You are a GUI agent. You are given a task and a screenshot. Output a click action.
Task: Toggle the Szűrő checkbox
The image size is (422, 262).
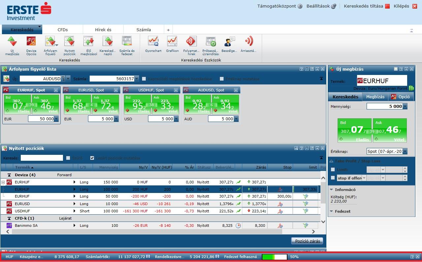pyautogui.click(x=68, y=158)
